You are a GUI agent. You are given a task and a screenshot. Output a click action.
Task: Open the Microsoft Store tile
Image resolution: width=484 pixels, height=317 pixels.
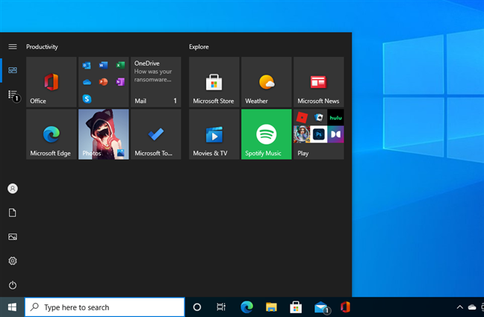pyautogui.click(x=214, y=82)
